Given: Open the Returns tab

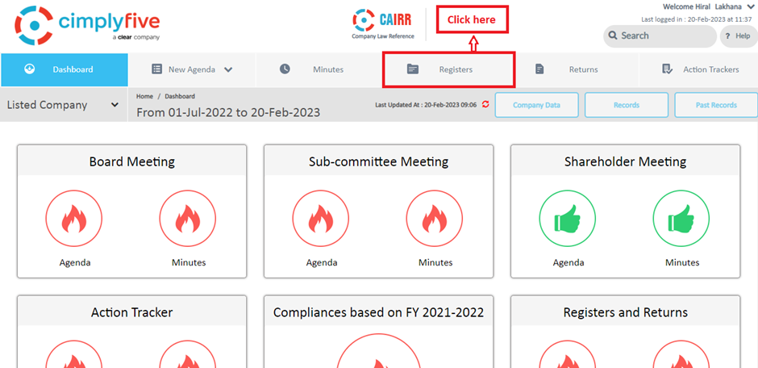Looking at the screenshot, I should click(x=575, y=69).
